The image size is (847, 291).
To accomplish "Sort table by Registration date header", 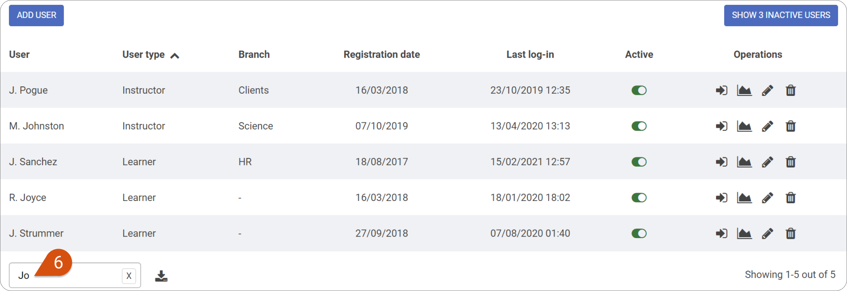I will pyautogui.click(x=382, y=54).
